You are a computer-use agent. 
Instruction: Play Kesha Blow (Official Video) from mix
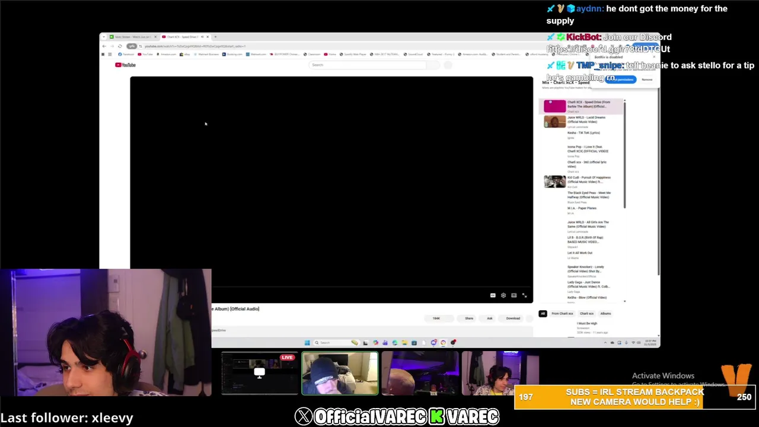pos(582,298)
